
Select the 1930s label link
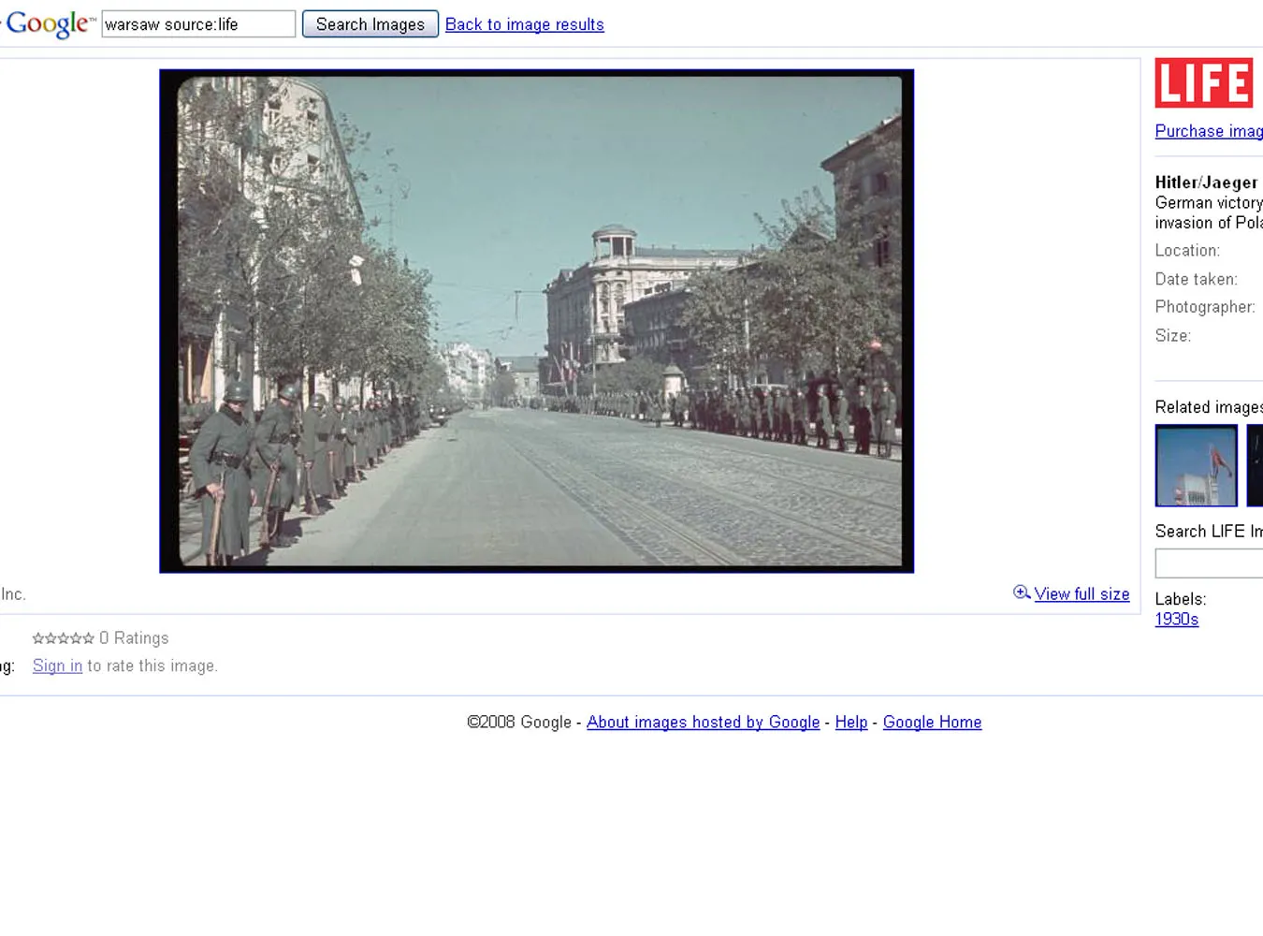(1176, 620)
